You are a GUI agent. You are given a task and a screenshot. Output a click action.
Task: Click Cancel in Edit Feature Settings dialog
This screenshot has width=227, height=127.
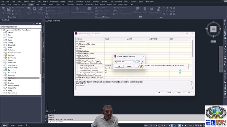tap(169, 93)
